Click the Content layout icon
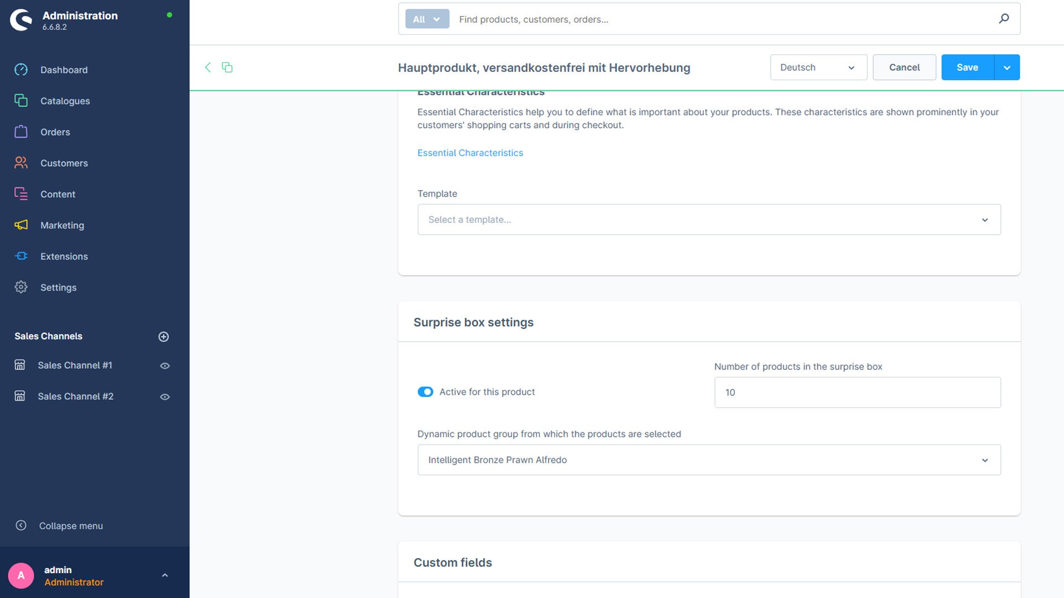The width and height of the screenshot is (1064, 598). [21, 194]
